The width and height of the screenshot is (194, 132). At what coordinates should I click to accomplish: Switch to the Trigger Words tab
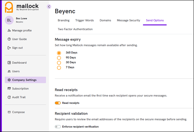(84, 20)
